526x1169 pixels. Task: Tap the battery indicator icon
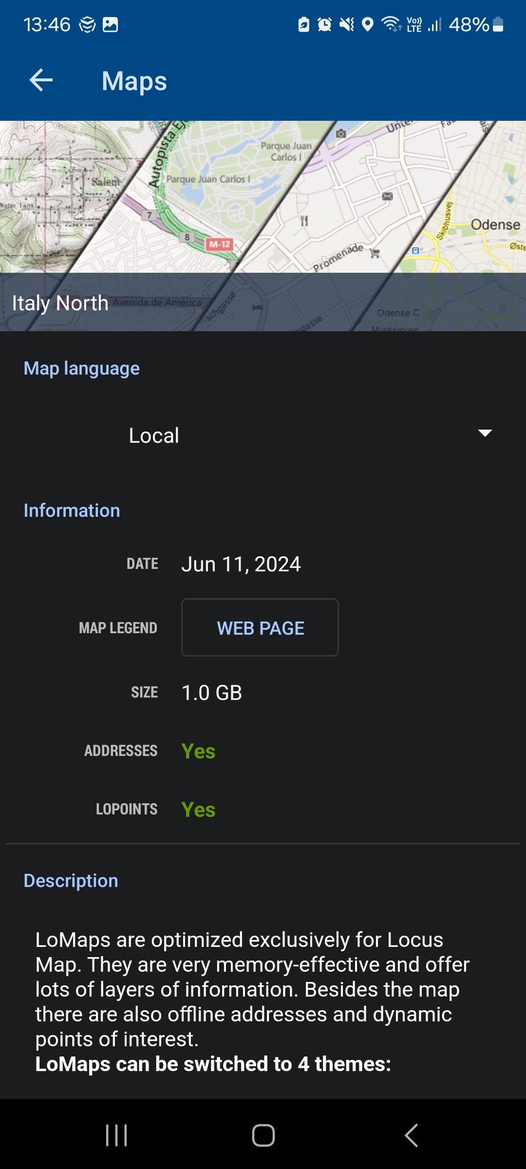pos(498,24)
